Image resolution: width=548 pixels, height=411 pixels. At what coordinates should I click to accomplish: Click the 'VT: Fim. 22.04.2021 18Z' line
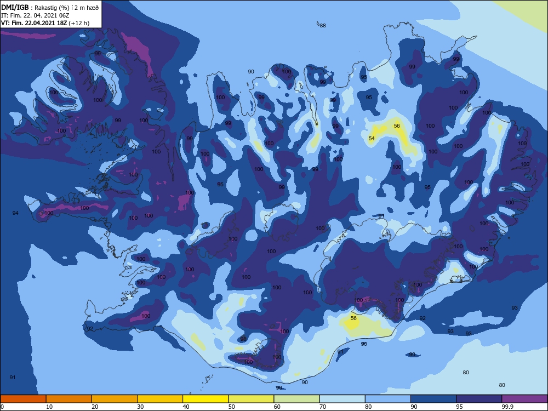[34, 23]
